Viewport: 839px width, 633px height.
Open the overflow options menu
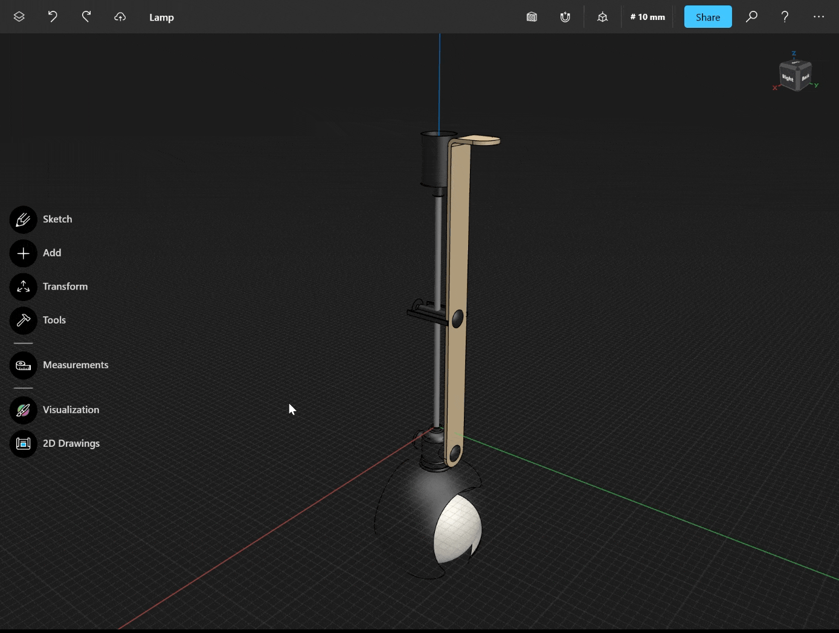(818, 16)
